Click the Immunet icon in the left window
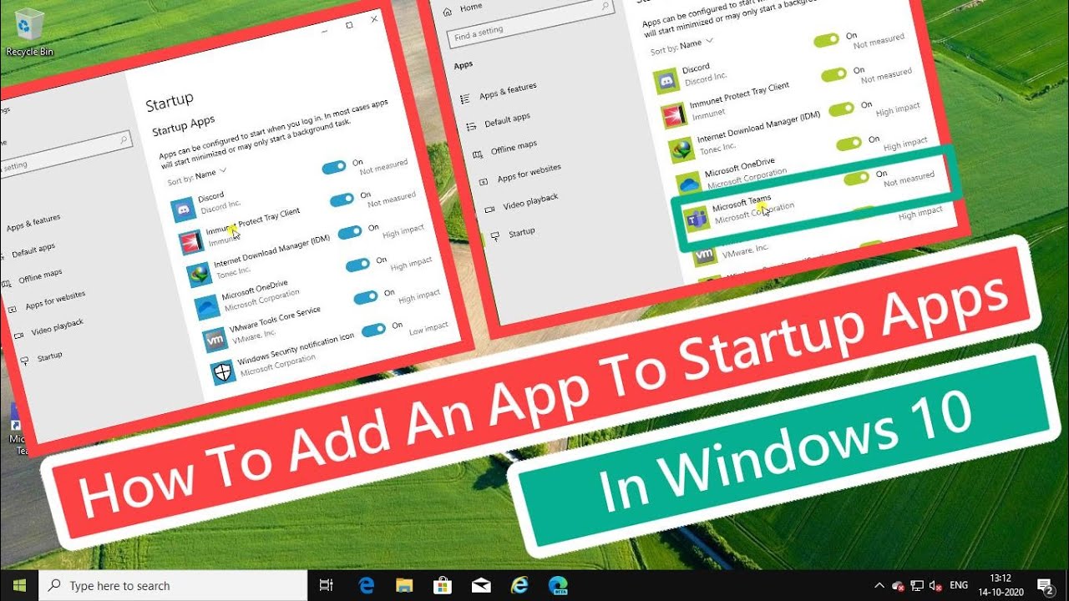The image size is (1069, 601). pyautogui.click(x=191, y=242)
